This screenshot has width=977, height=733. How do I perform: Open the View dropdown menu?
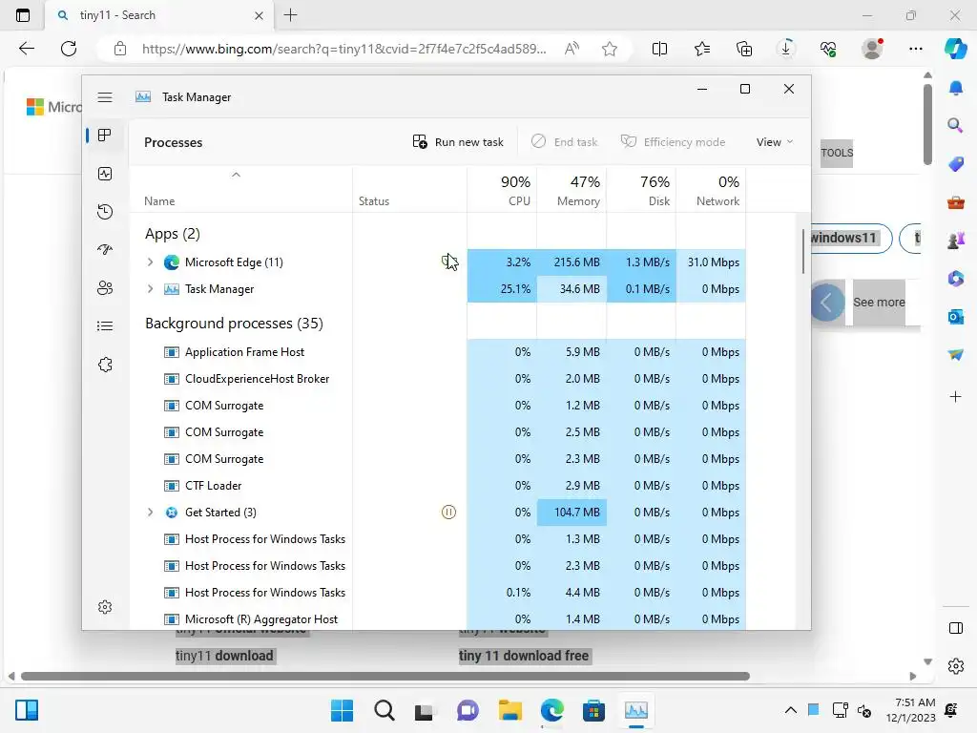click(775, 142)
